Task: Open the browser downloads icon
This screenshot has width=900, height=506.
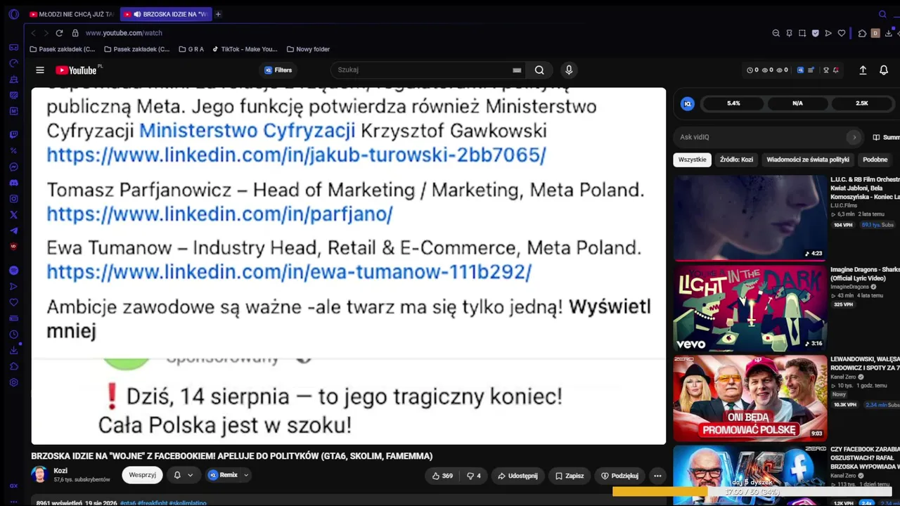Action: pos(889,33)
